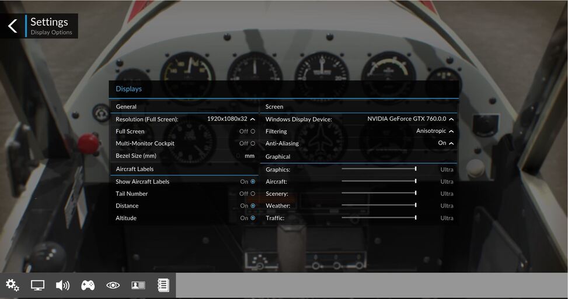Turn off Show Aircraft Labels

pyautogui.click(x=252, y=182)
